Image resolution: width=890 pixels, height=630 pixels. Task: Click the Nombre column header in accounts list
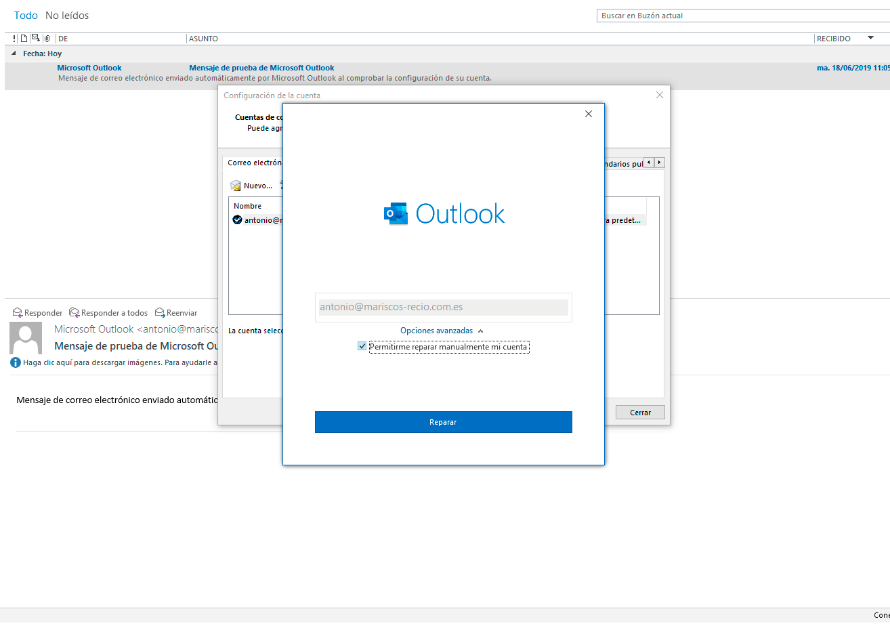pos(247,206)
